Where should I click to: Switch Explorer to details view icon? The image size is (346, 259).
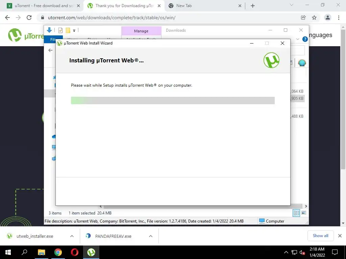[296, 213]
